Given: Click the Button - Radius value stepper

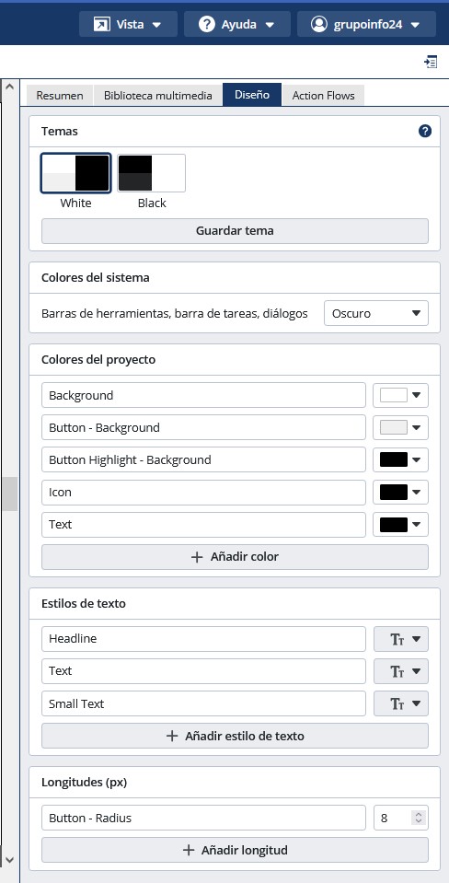Looking at the screenshot, I should (418, 818).
